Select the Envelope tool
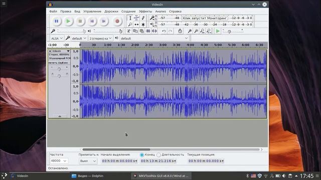 point(136,18)
